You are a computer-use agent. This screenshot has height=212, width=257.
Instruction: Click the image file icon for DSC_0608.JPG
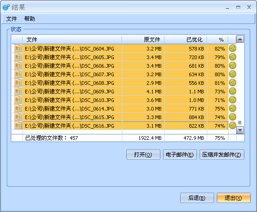coord(18,83)
